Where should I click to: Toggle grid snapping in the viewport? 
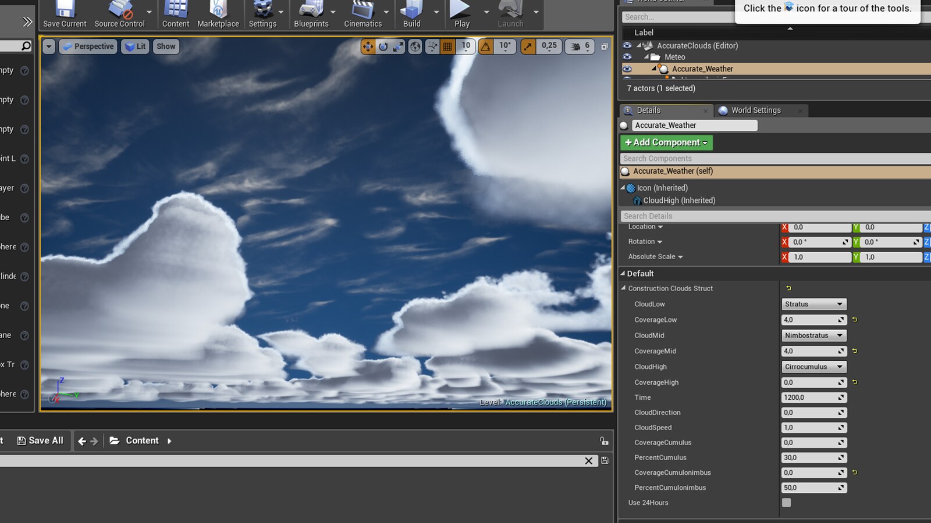point(447,46)
